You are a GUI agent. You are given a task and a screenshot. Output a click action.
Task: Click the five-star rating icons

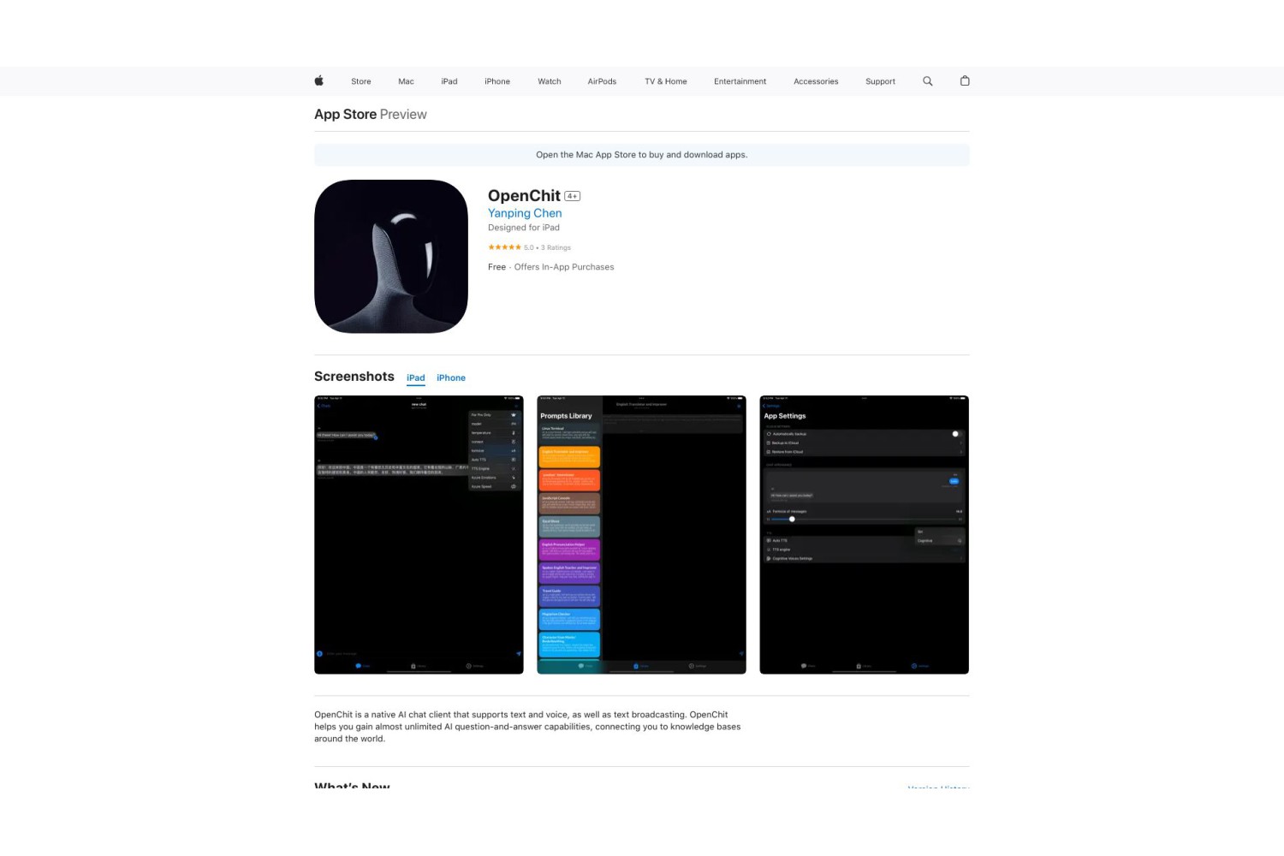click(x=504, y=247)
